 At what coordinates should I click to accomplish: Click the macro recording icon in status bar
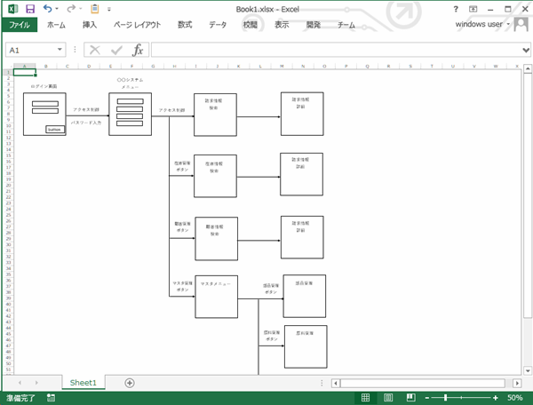(51, 398)
